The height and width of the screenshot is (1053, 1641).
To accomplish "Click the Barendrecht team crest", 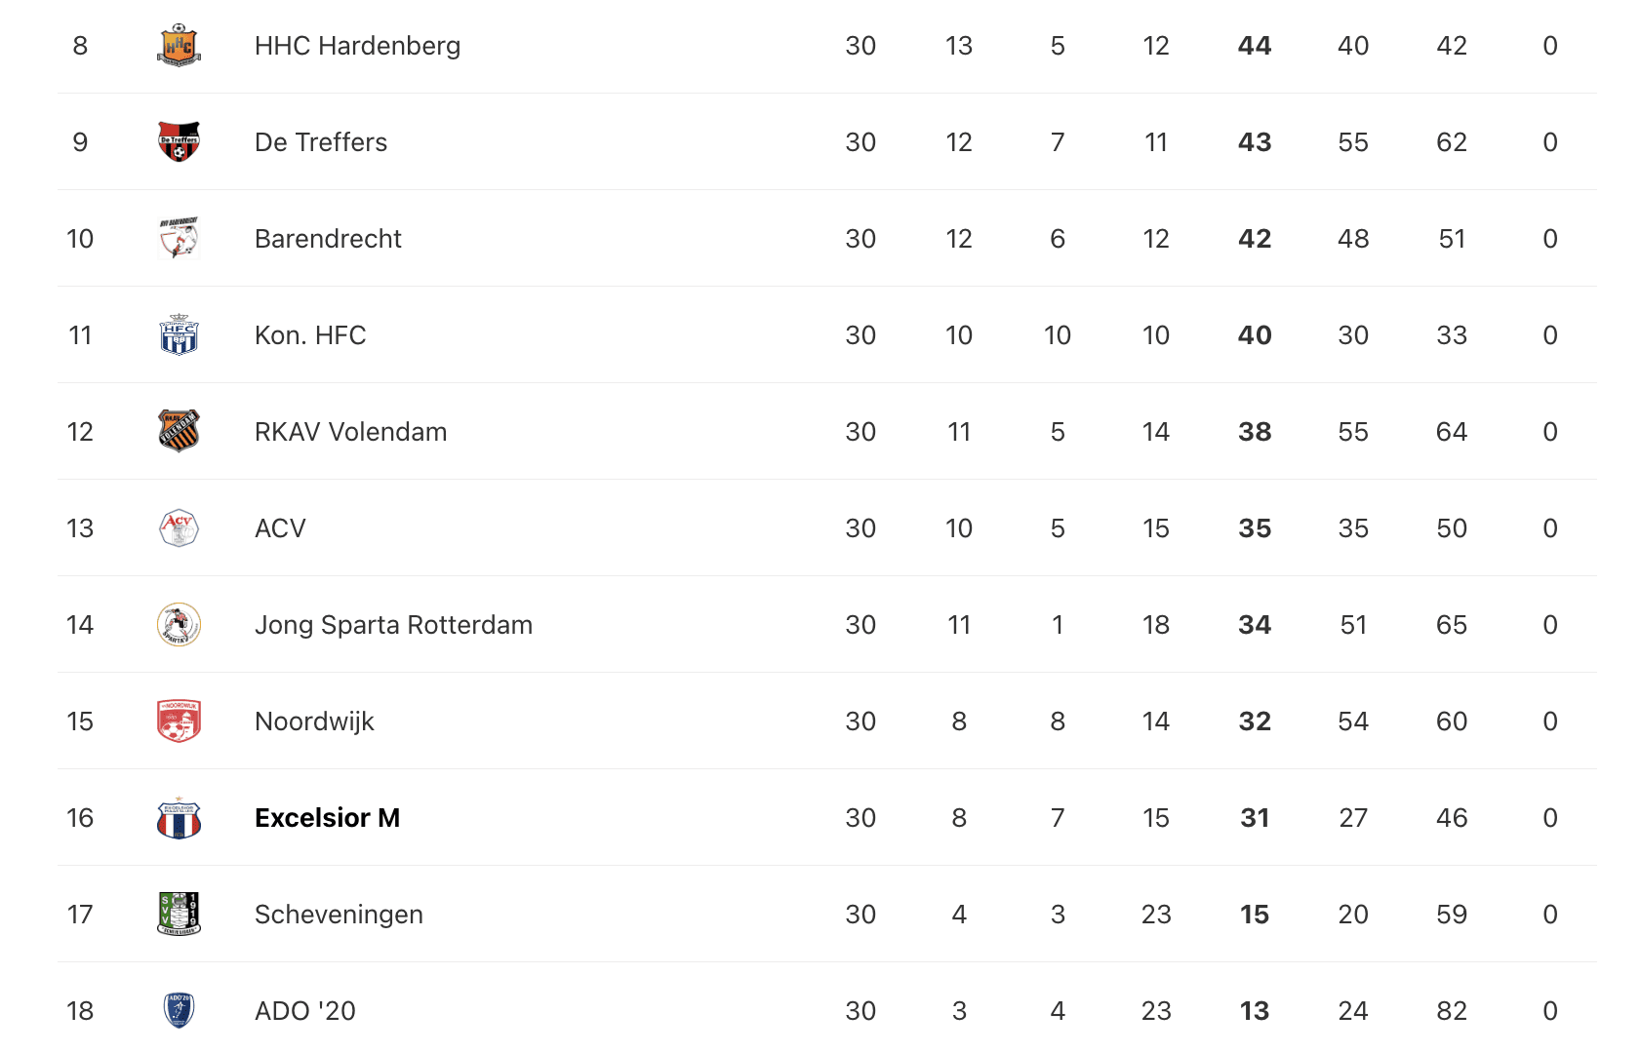I will [179, 239].
